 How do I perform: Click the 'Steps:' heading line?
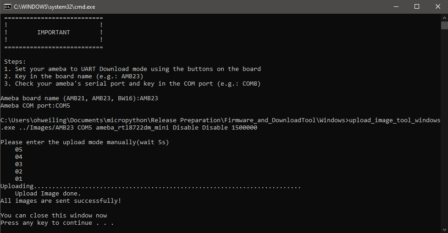[15, 62]
